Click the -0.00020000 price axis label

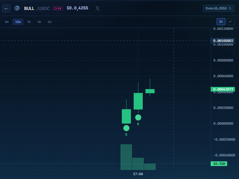(224, 140)
